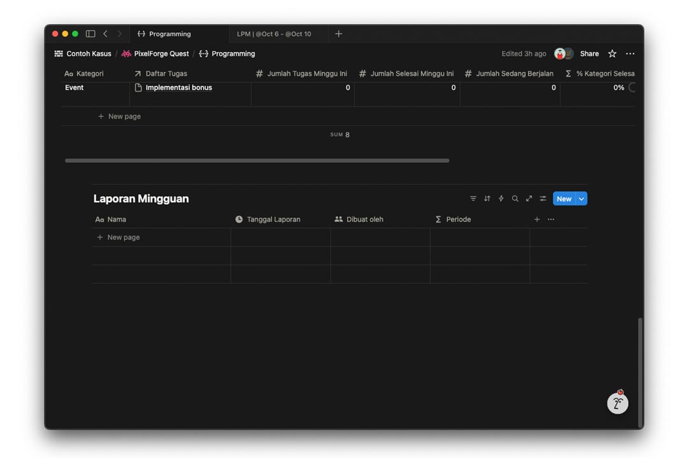
Task: Expand the dropdown arrow beside New
Action: coord(581,199)
